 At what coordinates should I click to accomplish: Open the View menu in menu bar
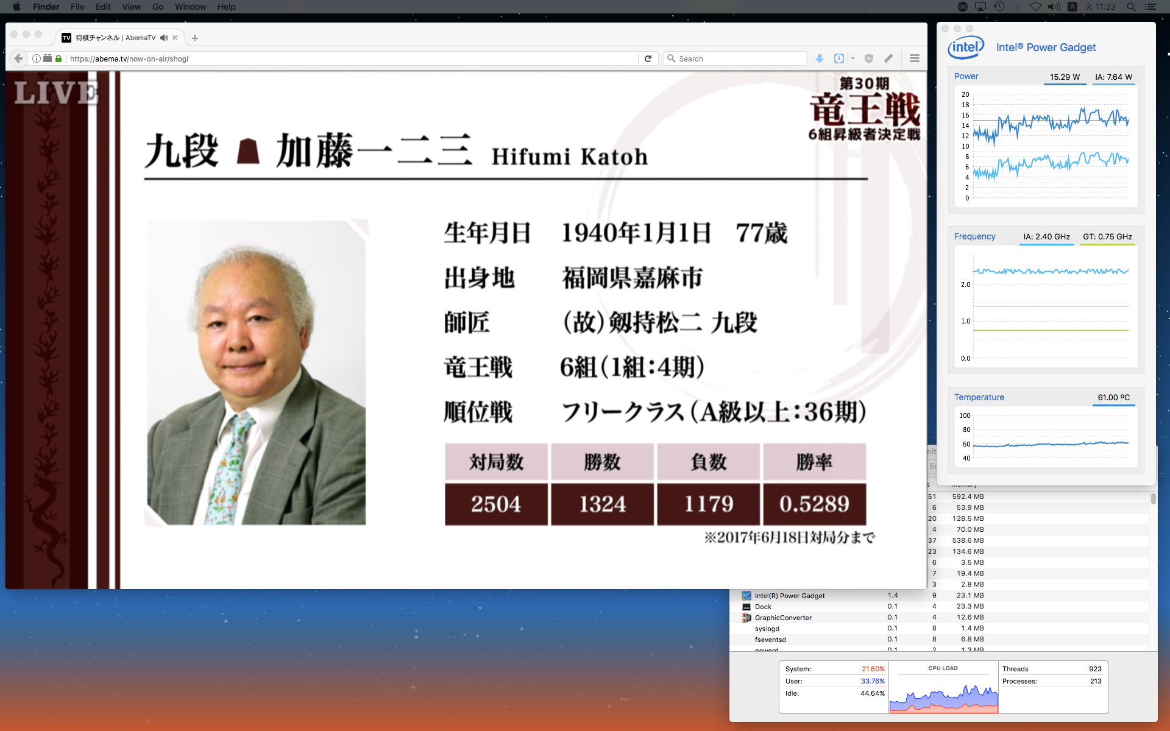pos(131,7)
